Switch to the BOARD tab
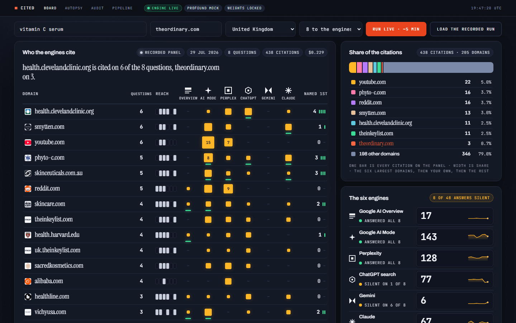 pos(50,8)
